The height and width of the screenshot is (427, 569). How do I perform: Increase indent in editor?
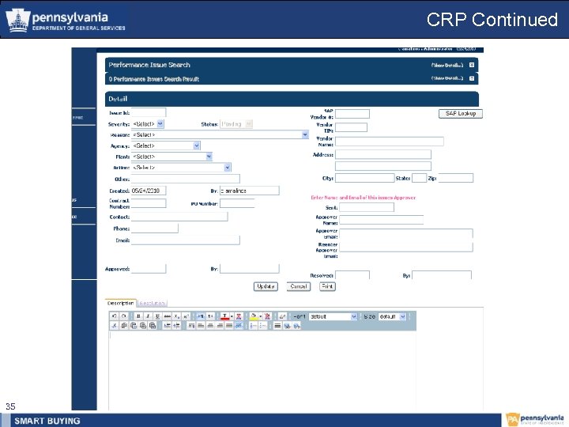click(x=176, y=326)
